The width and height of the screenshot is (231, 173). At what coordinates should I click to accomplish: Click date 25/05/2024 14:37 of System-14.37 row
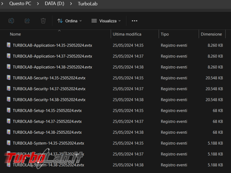(x=128, y=154)
